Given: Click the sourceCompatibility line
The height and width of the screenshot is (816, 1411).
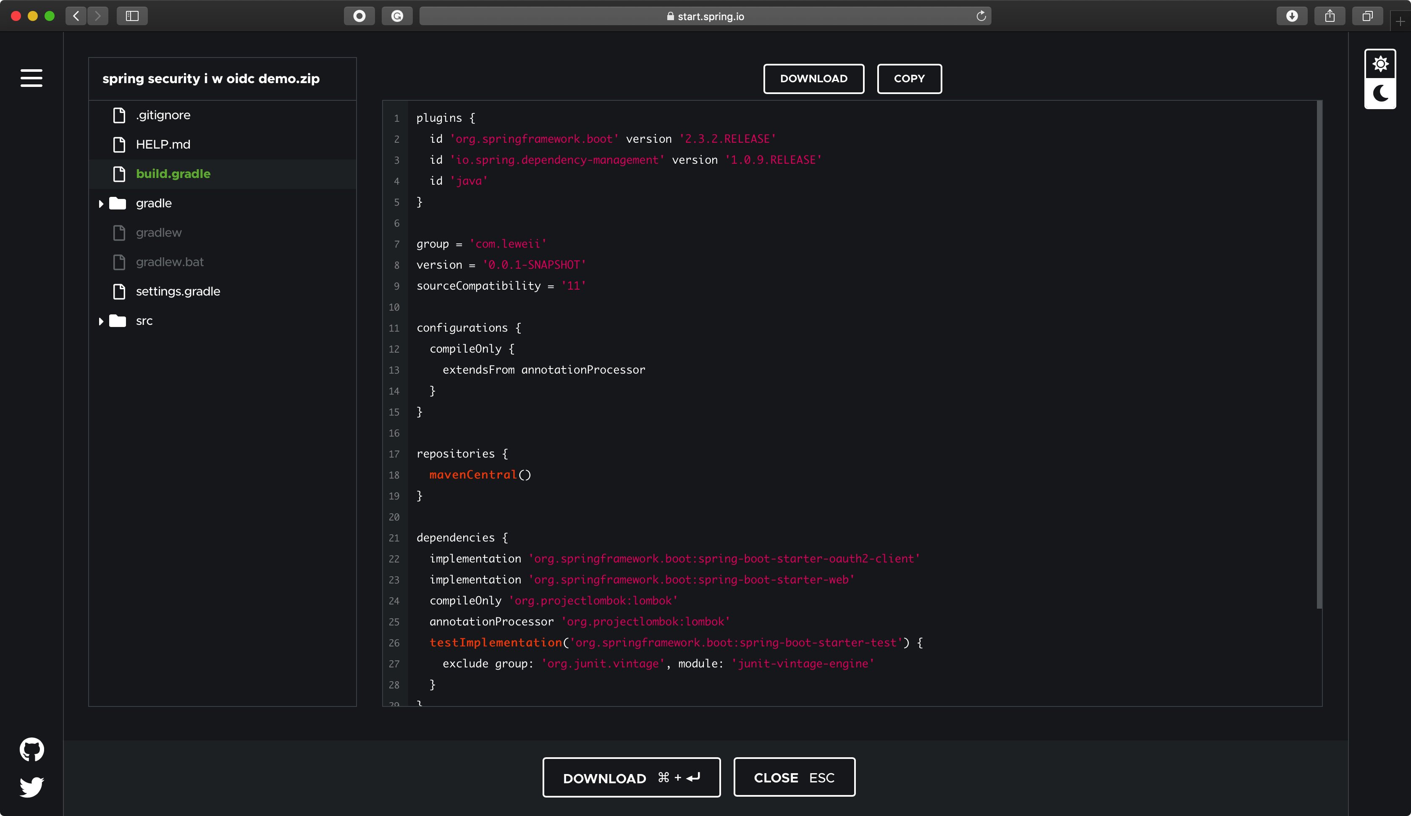Looking at the screenshot, I should [x=501, y=286].
